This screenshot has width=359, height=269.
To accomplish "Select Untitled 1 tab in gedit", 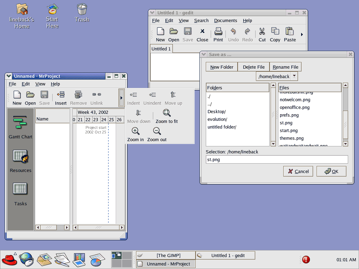I will pos(161,49).
